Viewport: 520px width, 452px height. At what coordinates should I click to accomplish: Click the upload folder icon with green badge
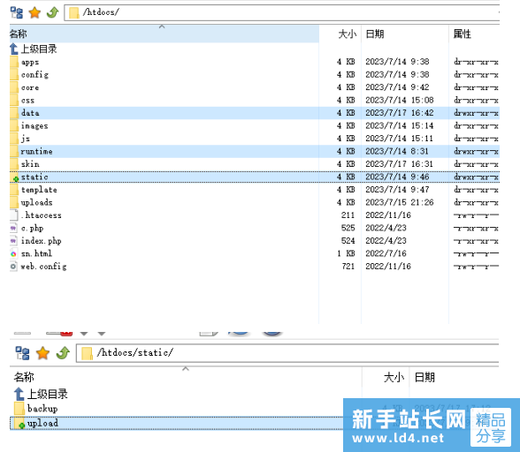19,424
